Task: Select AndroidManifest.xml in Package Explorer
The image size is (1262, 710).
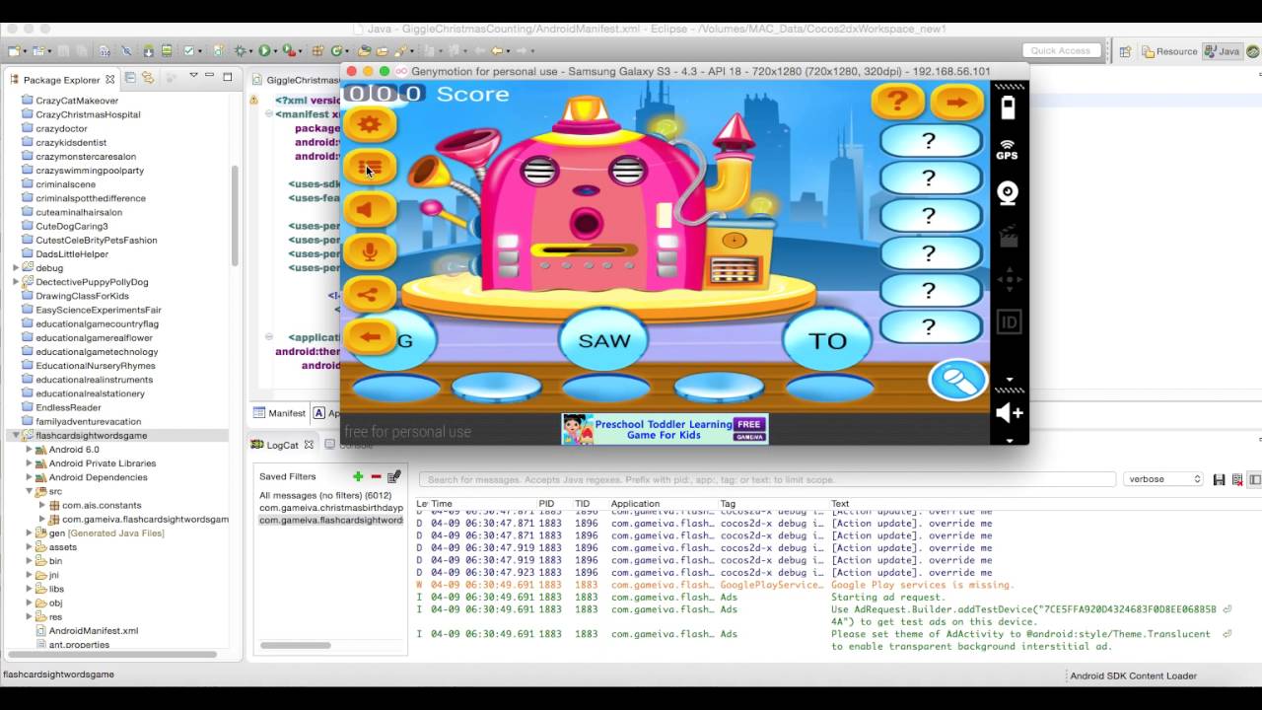Action: click(x=87, y=631)
